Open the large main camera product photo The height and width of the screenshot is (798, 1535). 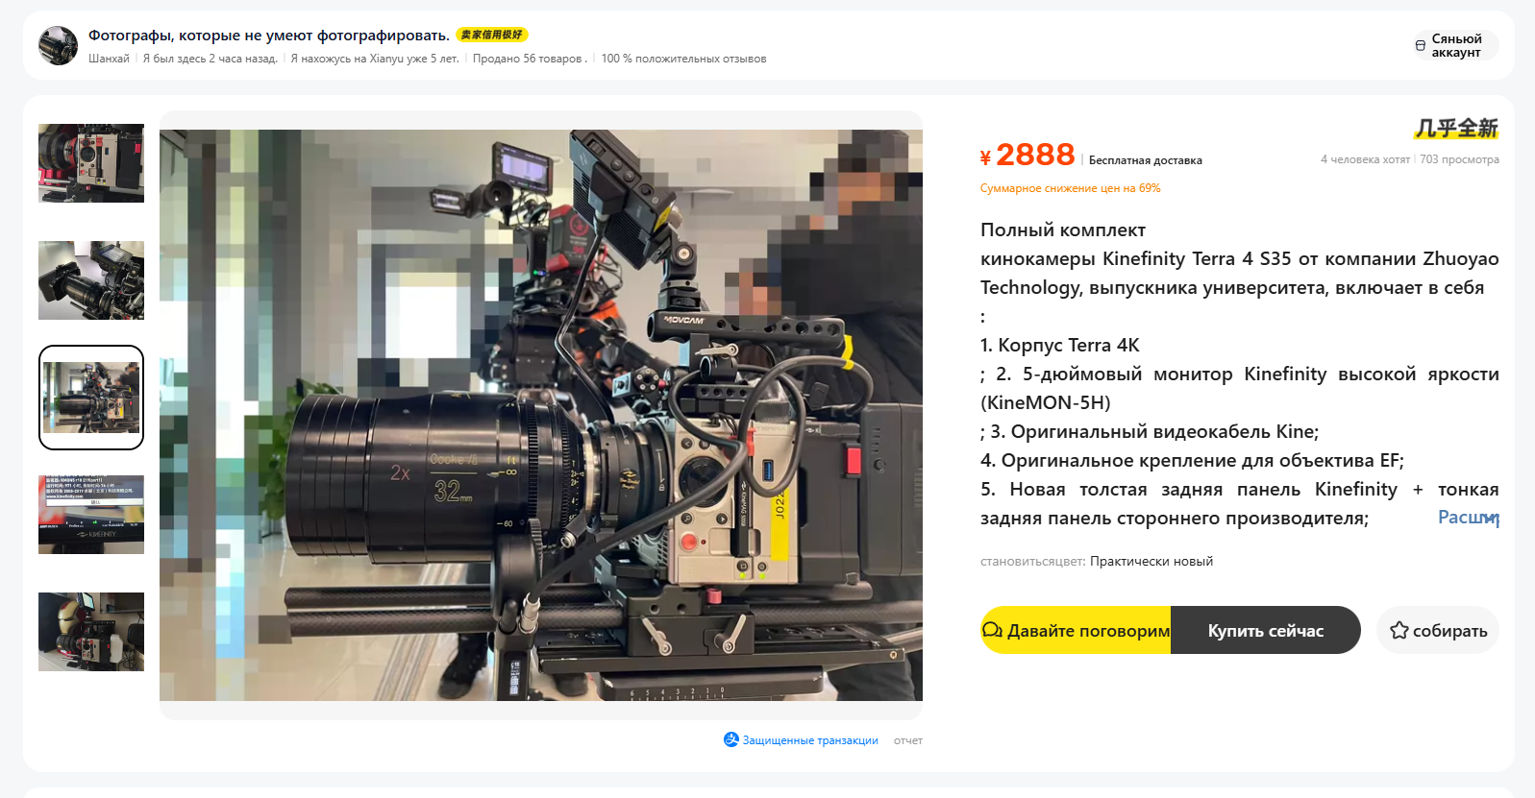541,415
